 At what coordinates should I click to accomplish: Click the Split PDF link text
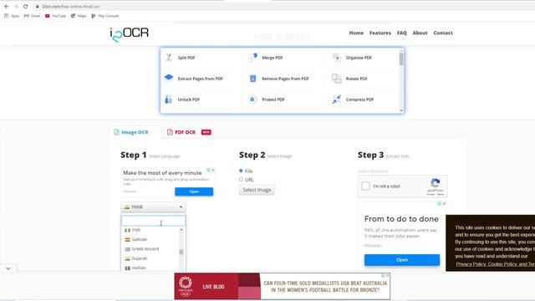point(186,58)
